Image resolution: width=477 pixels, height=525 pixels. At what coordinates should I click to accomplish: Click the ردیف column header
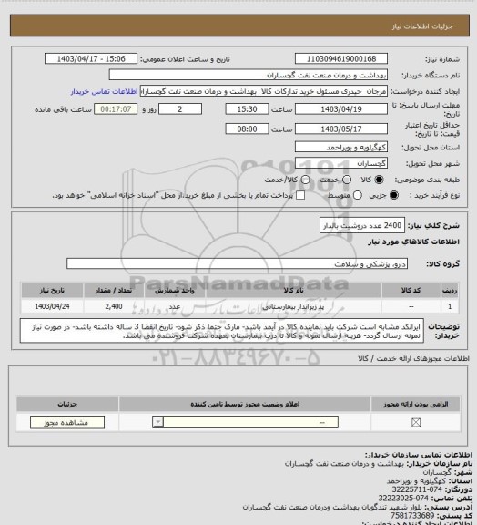450,290
